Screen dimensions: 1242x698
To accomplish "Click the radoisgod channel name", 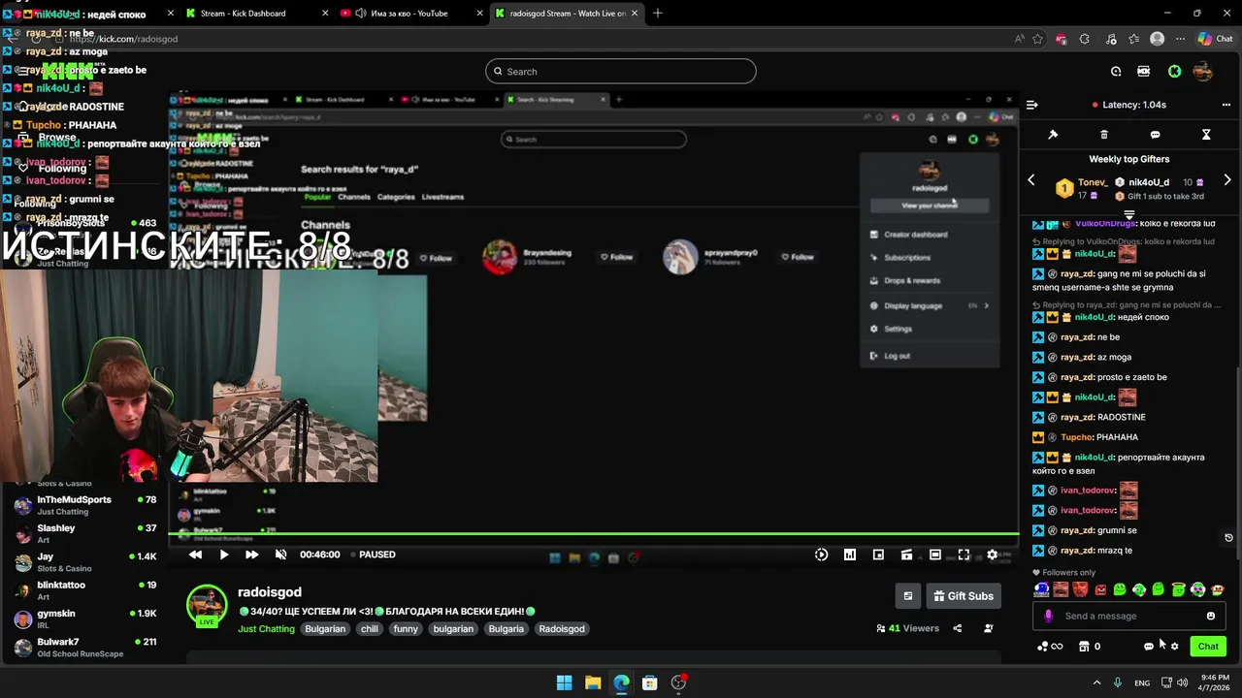I will pyautogui.click(x=270, y=592).
